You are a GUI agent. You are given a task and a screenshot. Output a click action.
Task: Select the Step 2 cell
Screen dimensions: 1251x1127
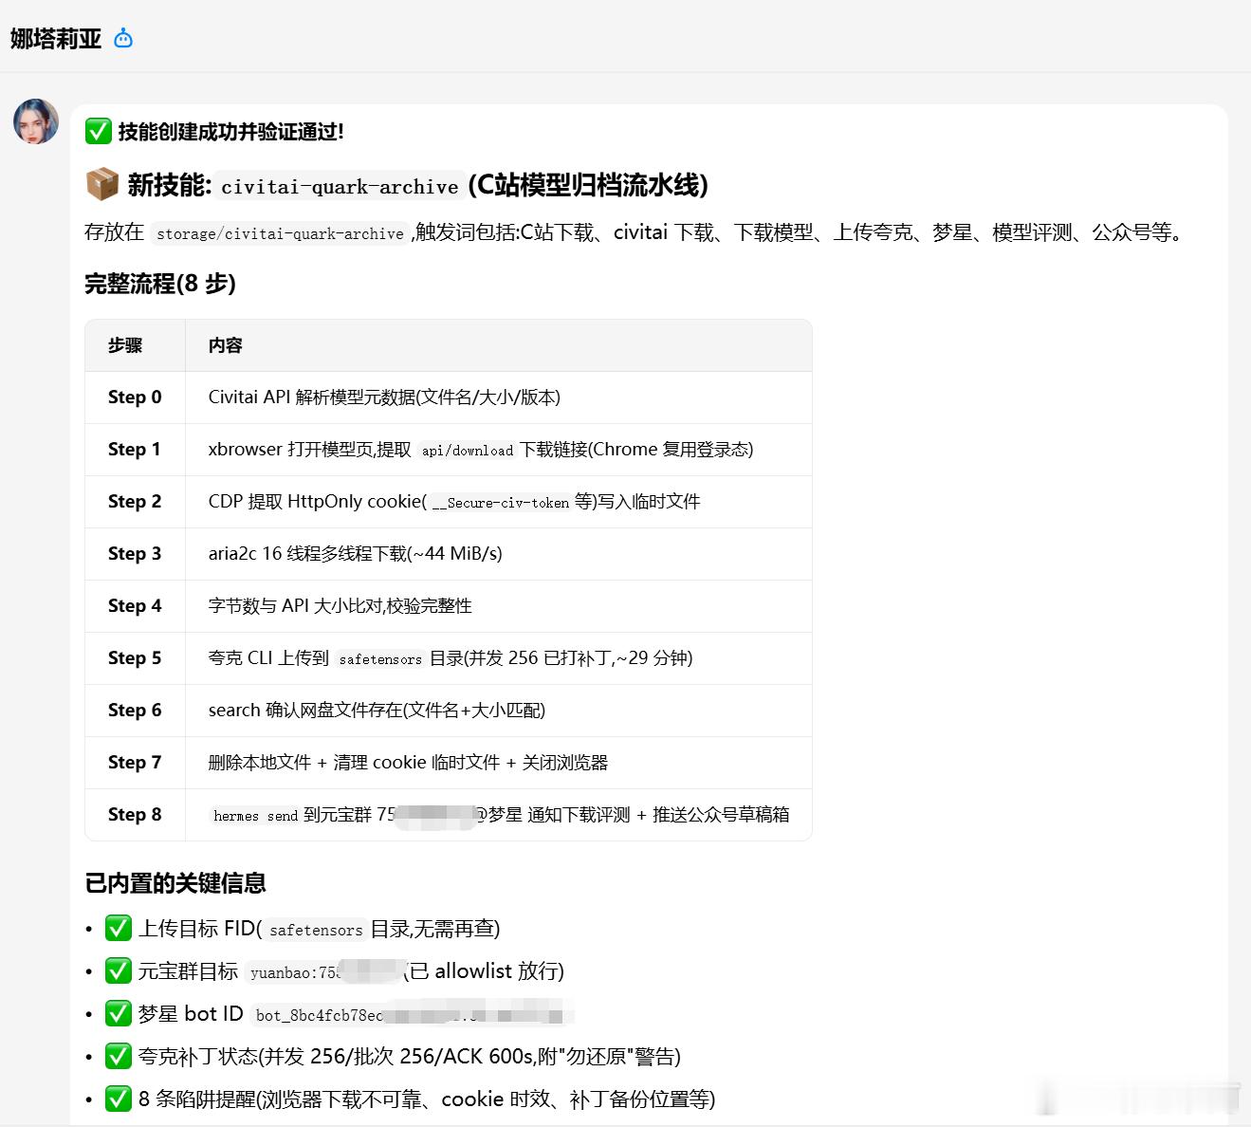135,502
